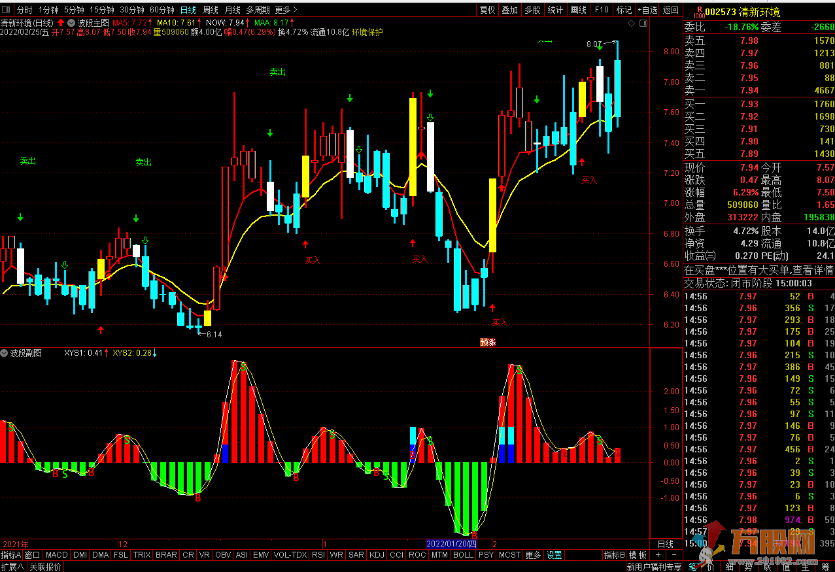Select the 60分钟 period tab
The width and height of the screenshot is (835, 572).
[x=162, y=10]
